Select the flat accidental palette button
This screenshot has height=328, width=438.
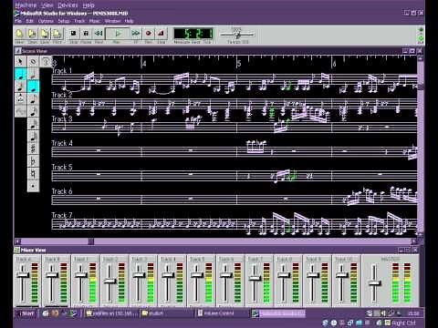(x=33, y=161)
